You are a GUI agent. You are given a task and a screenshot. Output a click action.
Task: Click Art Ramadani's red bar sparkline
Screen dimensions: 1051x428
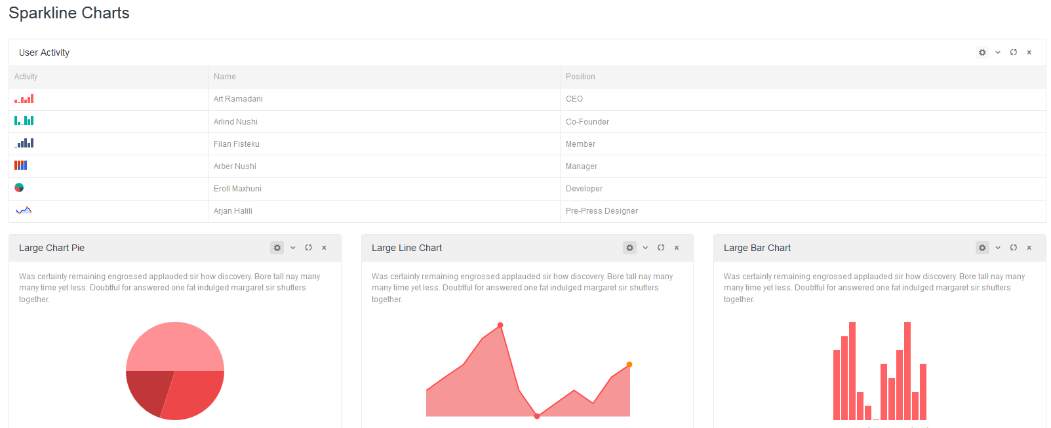(x=24, y=98)
